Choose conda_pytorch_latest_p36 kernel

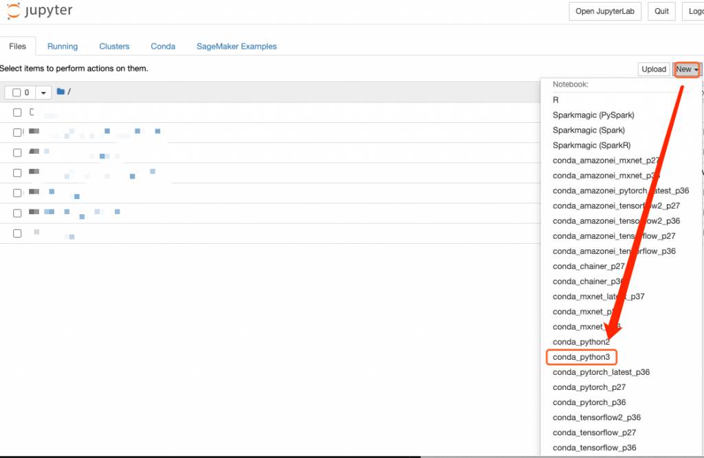601,372
